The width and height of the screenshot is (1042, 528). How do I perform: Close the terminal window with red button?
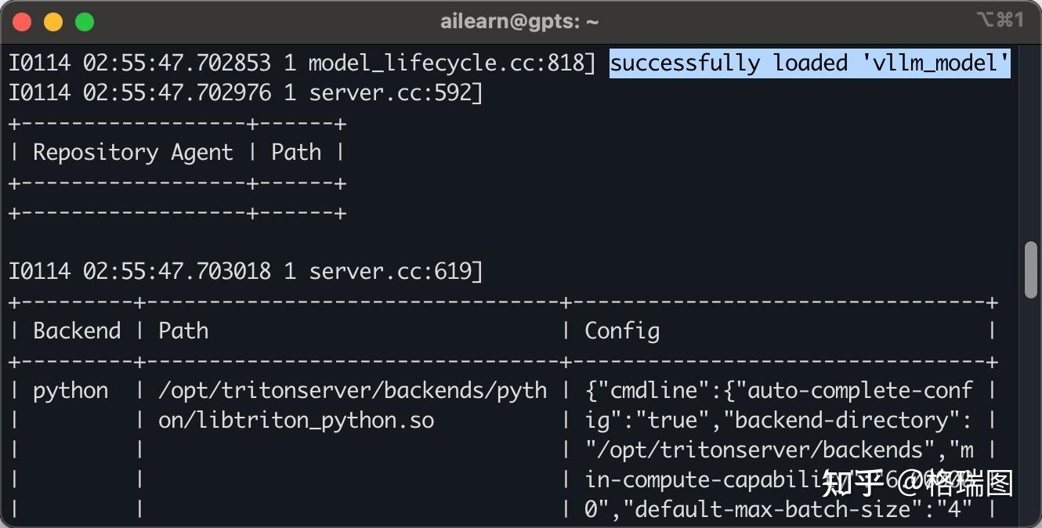[22, 22]
